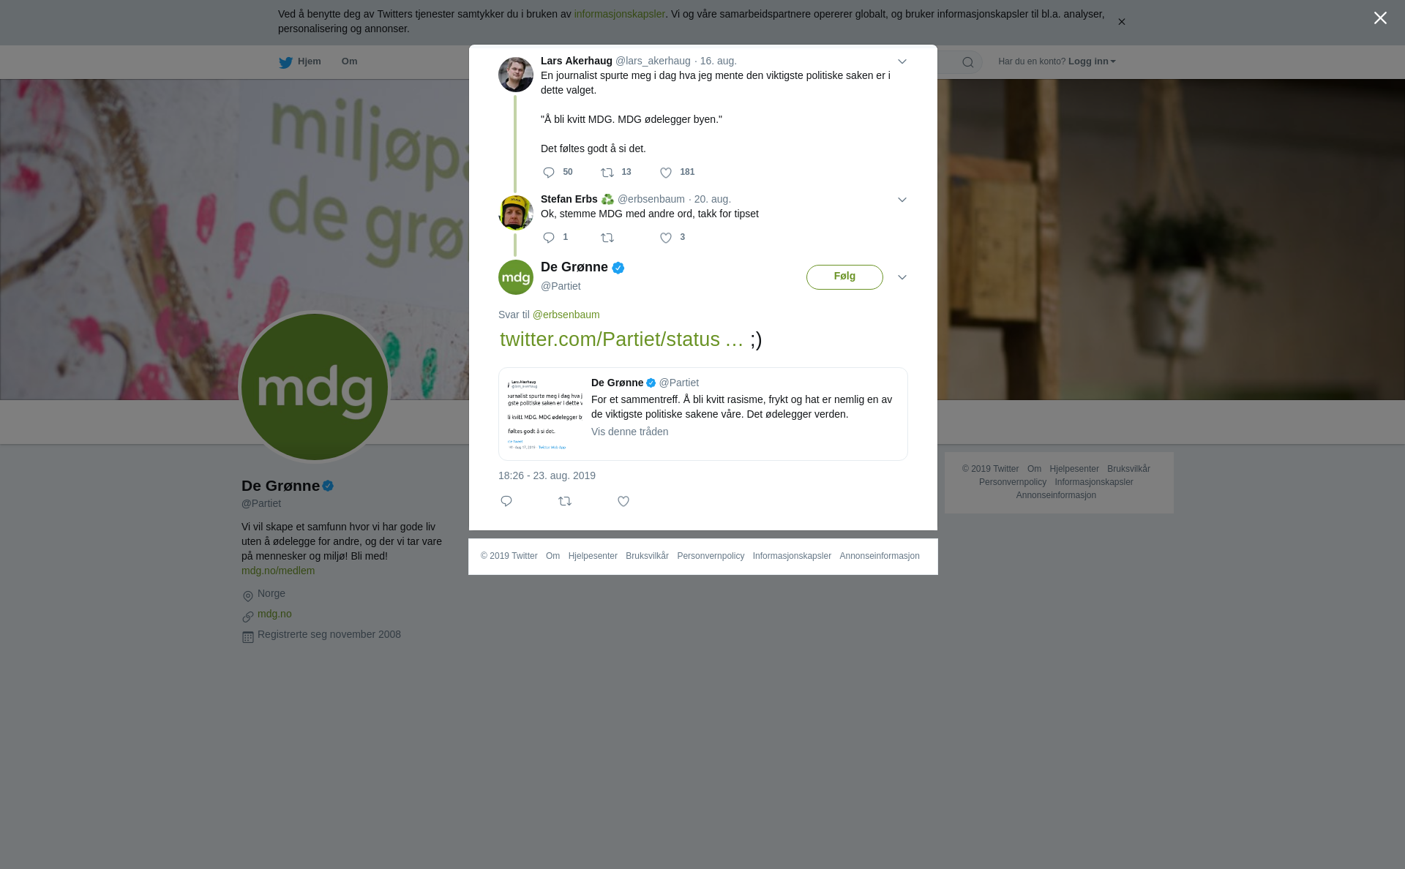Open the twitter.com/Partiet/status link
Image resolution: width=1405 pixels, height=869 pixels.
point(621,339)
